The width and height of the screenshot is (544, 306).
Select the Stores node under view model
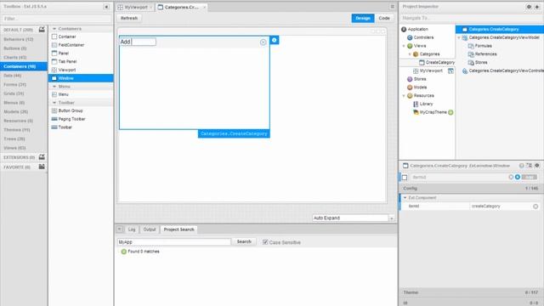tap(481, 62)
